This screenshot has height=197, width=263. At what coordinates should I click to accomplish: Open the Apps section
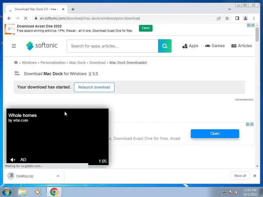[x=190, y=46]
